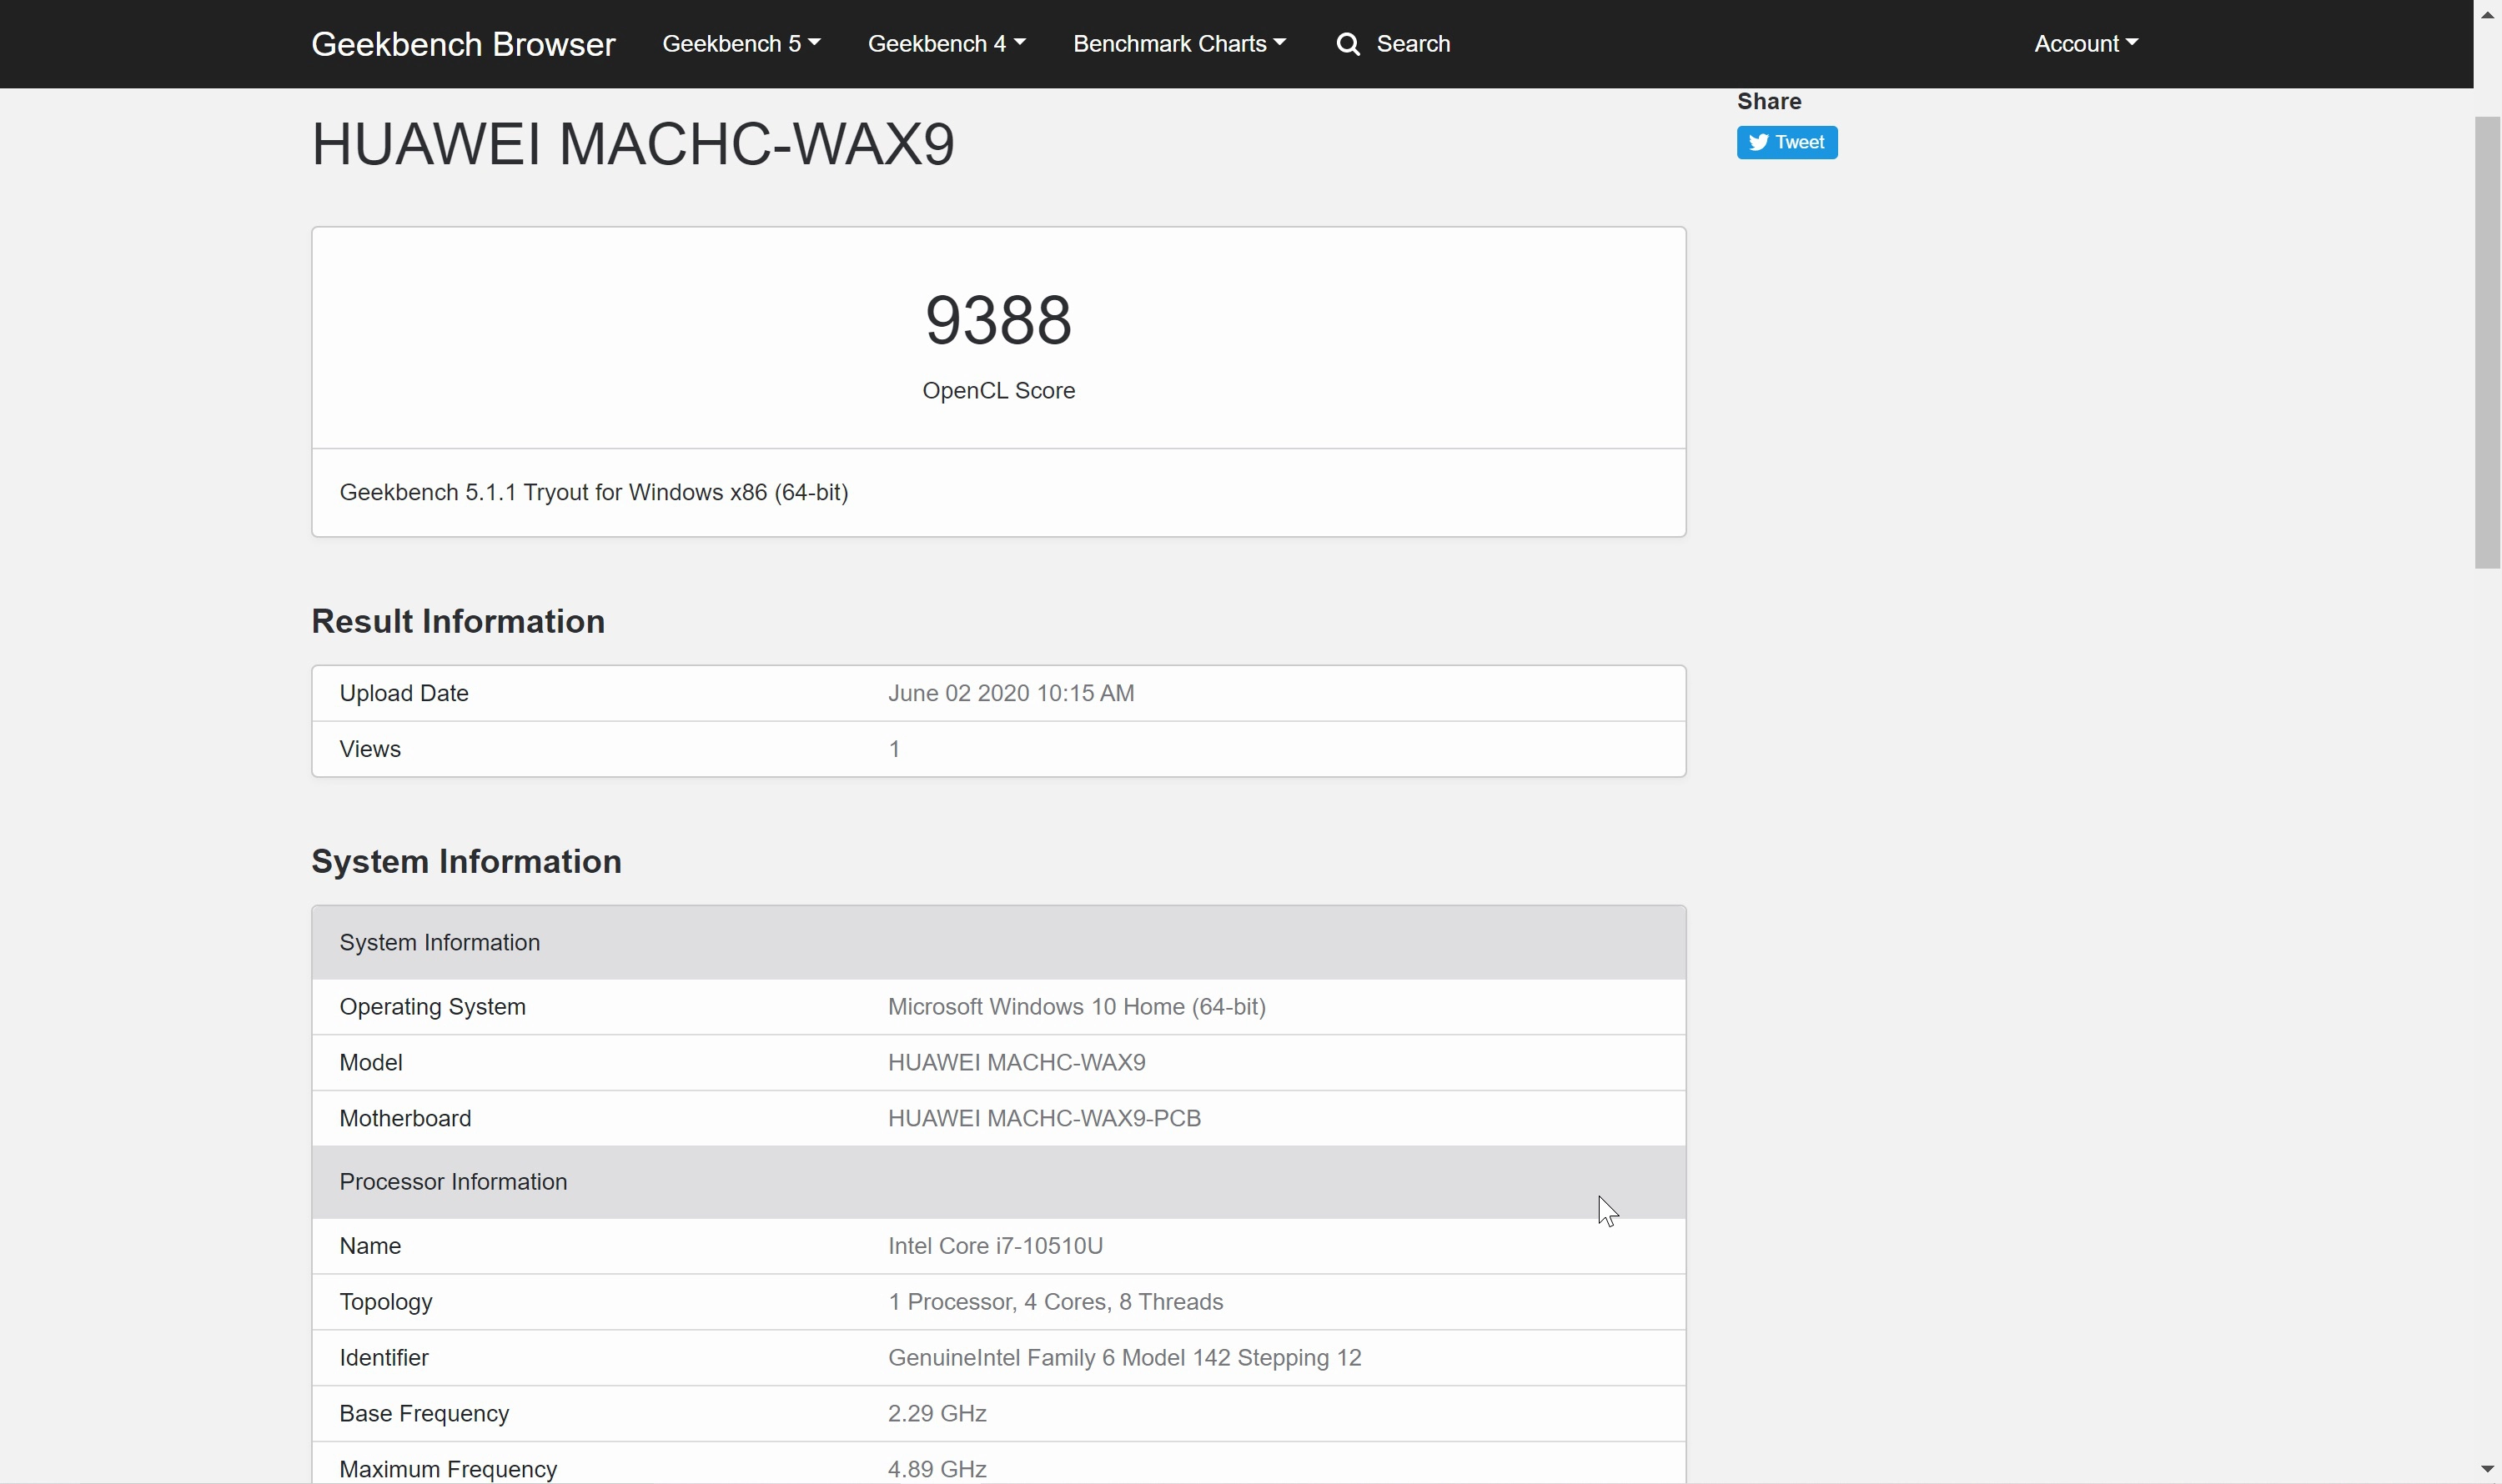Screen dimensions: 2502x1484
Task: Click GenuineIntel Family 6 Model 142 identifier
Action: point(1124,1358)
